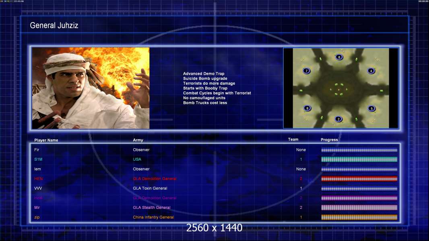The height and width of the screenshot is (241, 429).
Task: Click the cyan progress bar for S1M
Action: click(359, 159)
